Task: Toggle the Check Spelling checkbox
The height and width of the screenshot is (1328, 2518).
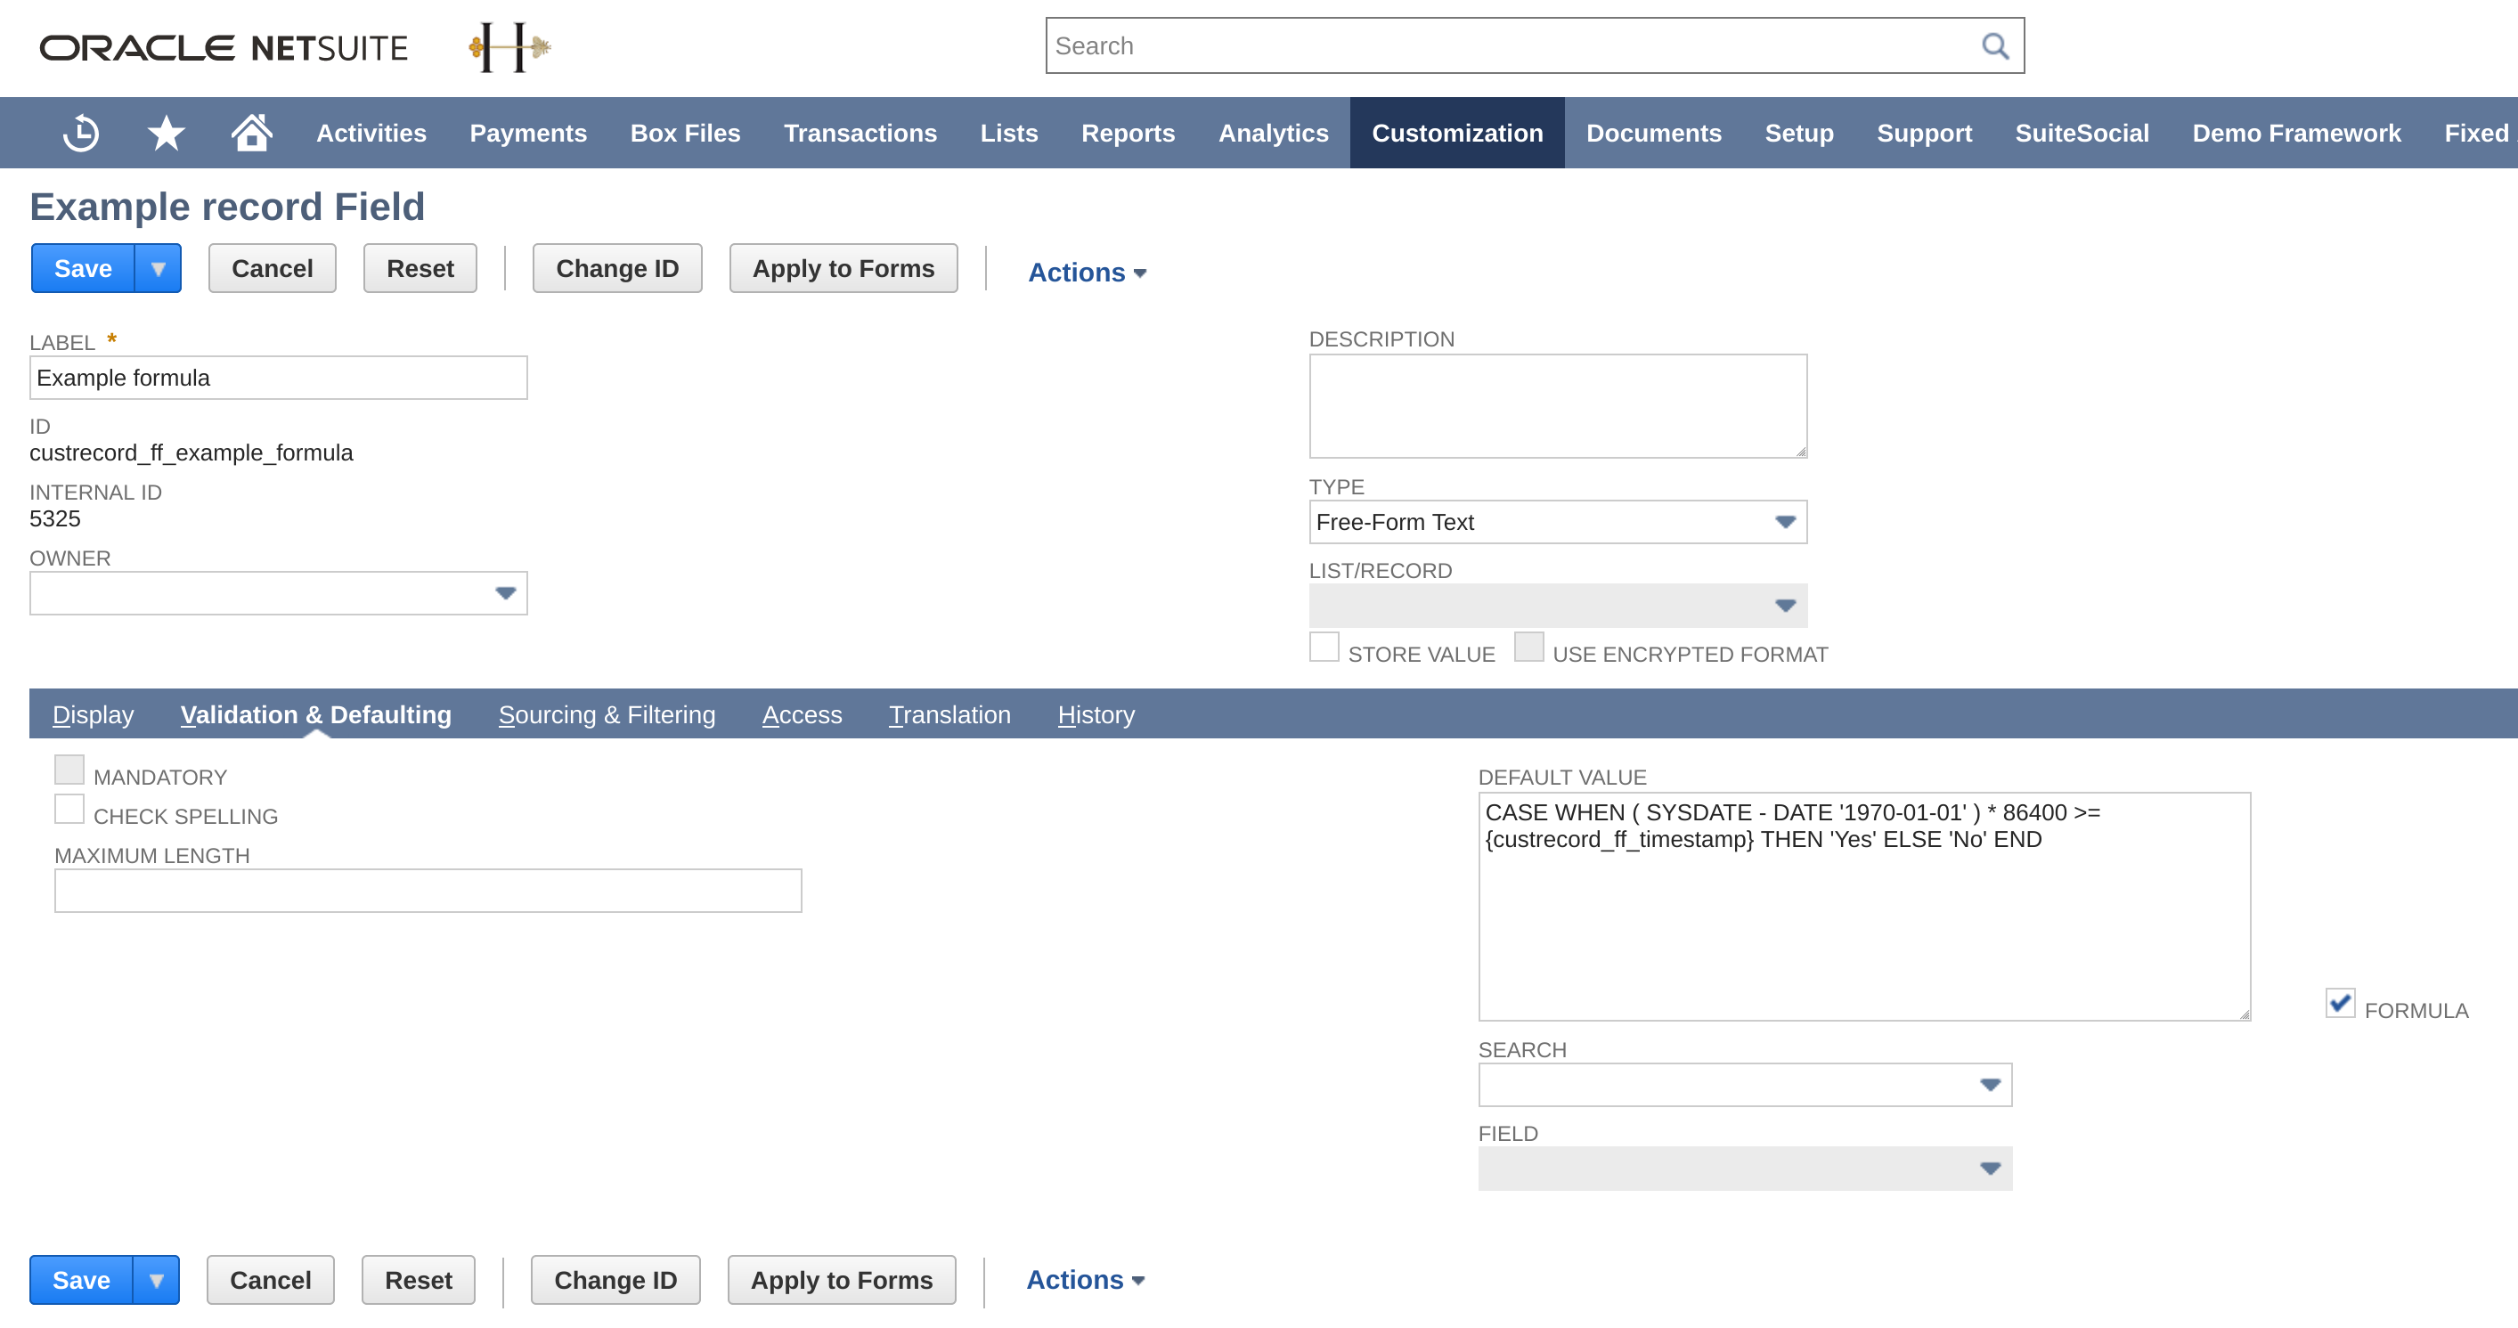Action: 69,811
